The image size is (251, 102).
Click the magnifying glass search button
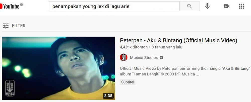(190, 6)
